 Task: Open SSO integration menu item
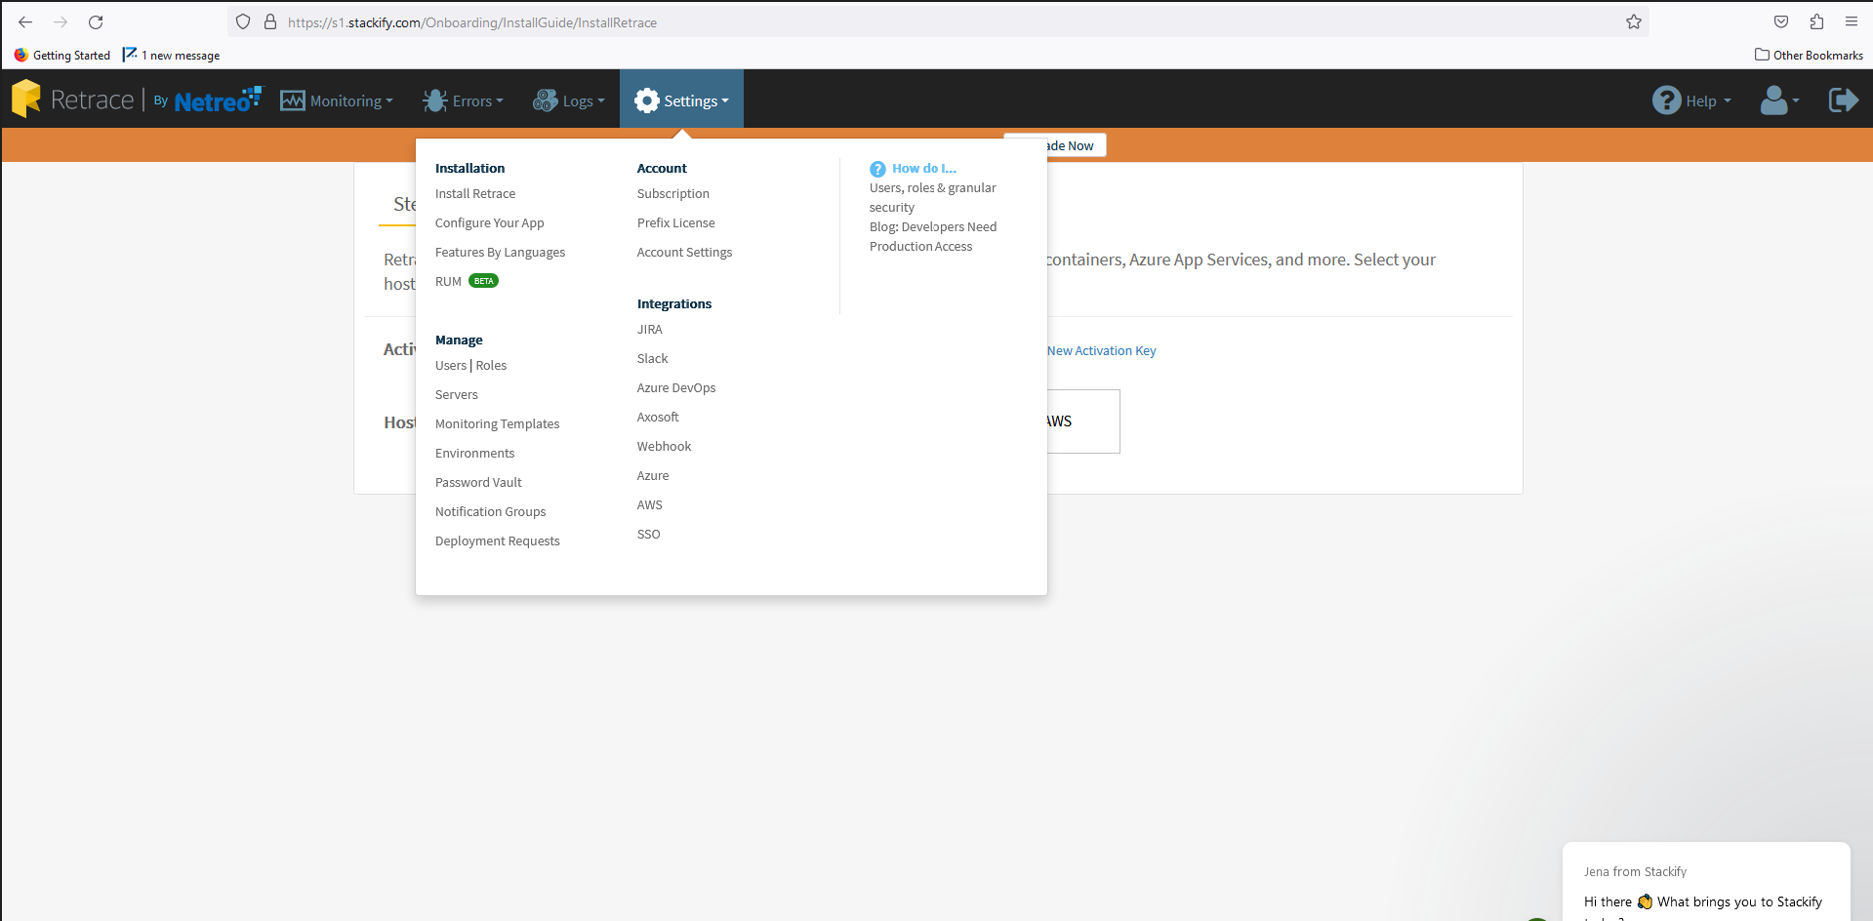point(649,535)
